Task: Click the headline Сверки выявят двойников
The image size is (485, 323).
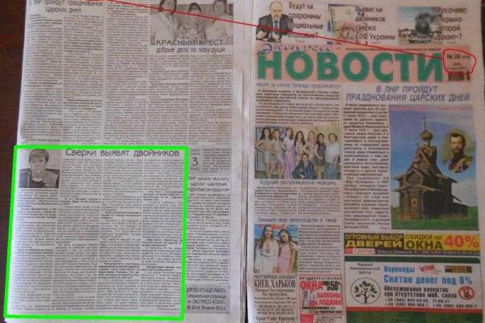Action: [x=122, y=153]
